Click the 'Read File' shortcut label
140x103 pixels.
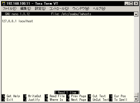tap(57, 96)
